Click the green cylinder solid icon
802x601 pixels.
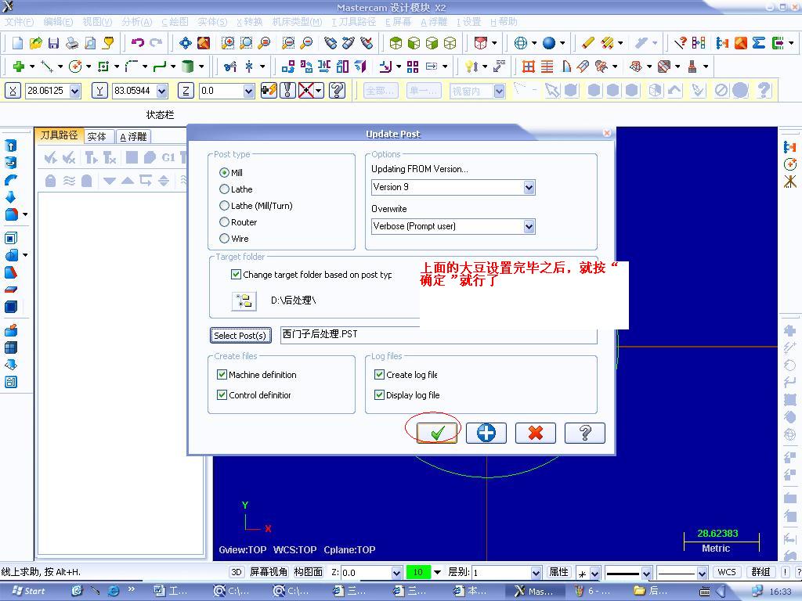[x=188, y=67]
